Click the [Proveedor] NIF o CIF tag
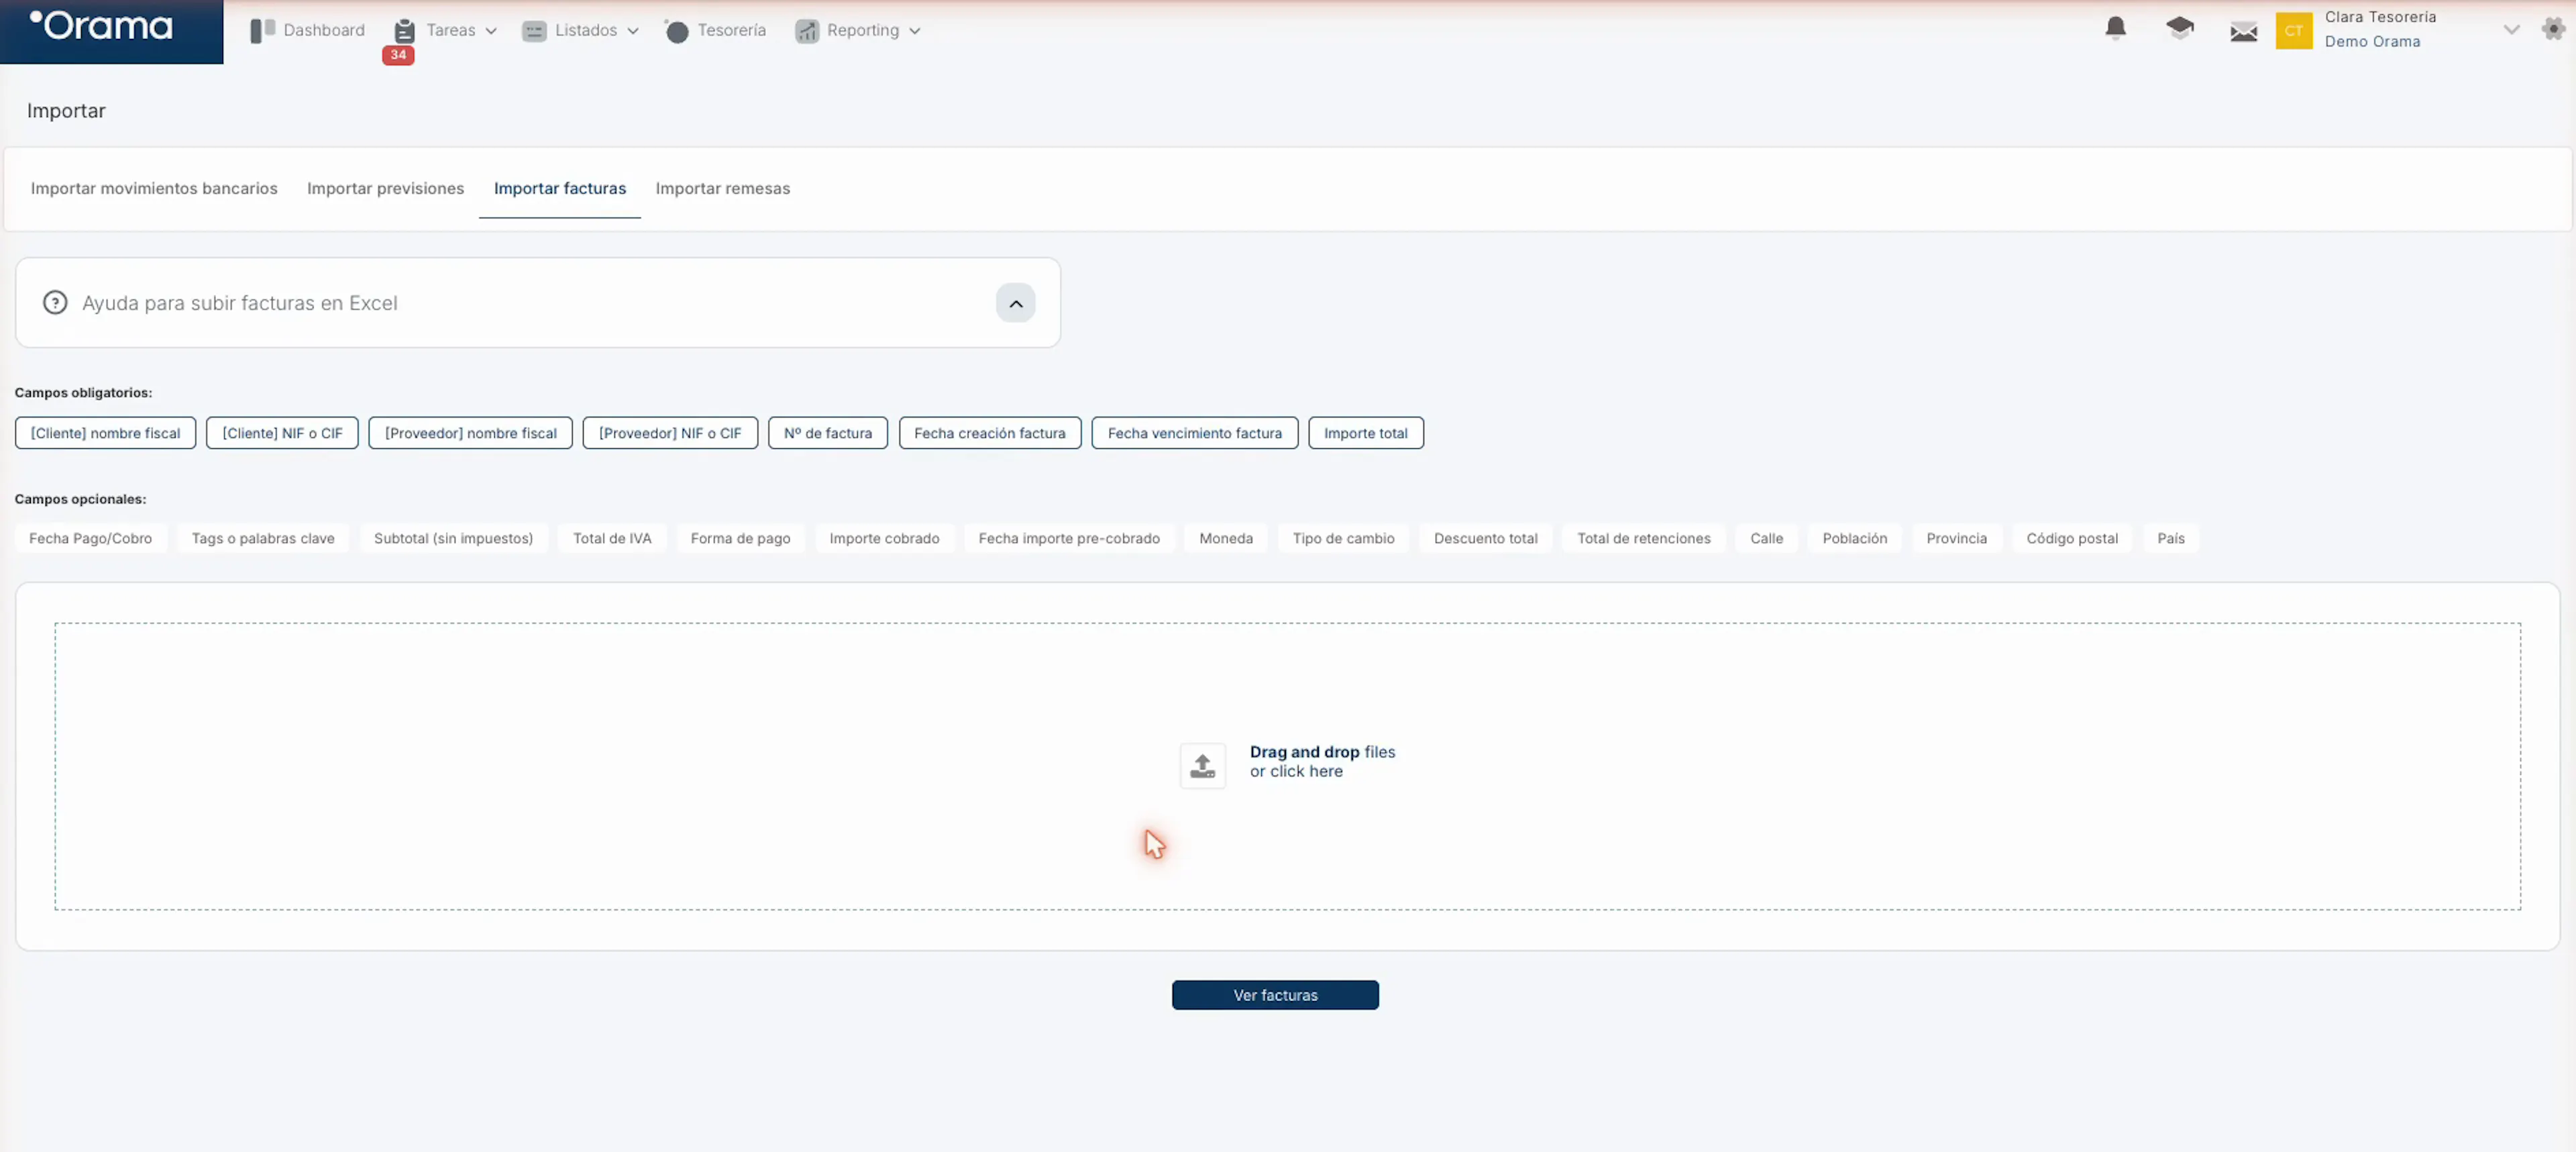The height and width of the screenshot is (1152, 2576). [670, 433]
